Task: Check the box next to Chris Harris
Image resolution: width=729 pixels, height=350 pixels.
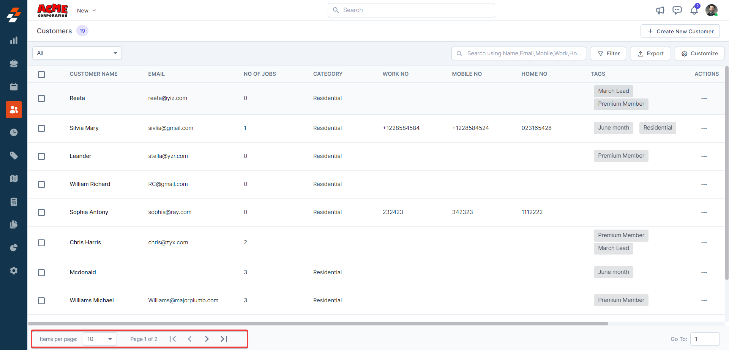Action: [41, 243]
